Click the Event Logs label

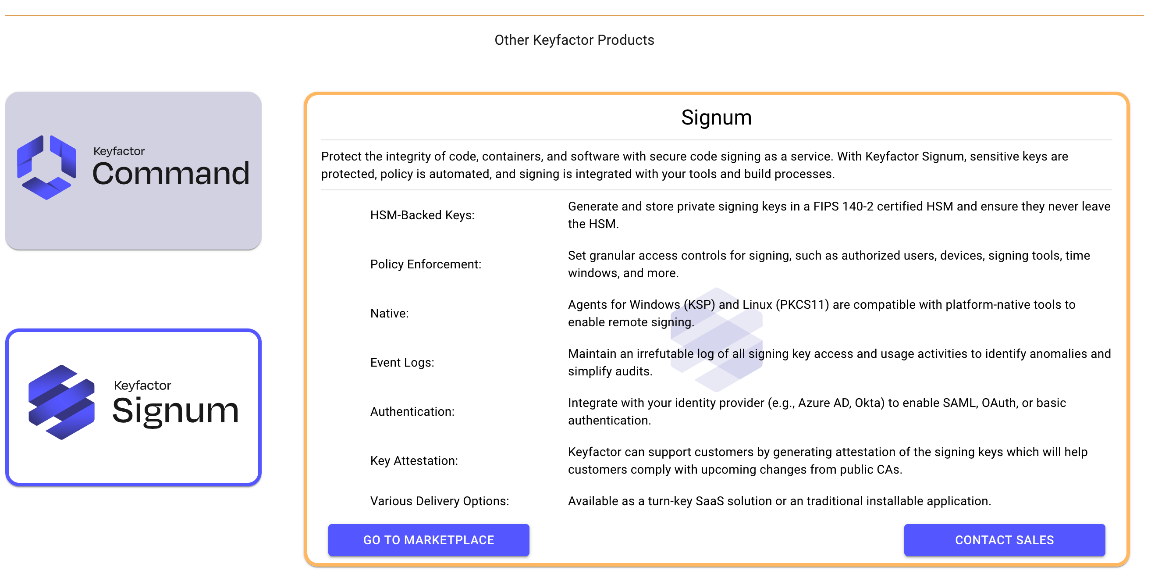click(x=402, y=363)
